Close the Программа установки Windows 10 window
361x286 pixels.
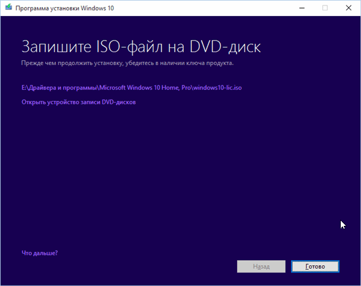click(x=349, y=8)
